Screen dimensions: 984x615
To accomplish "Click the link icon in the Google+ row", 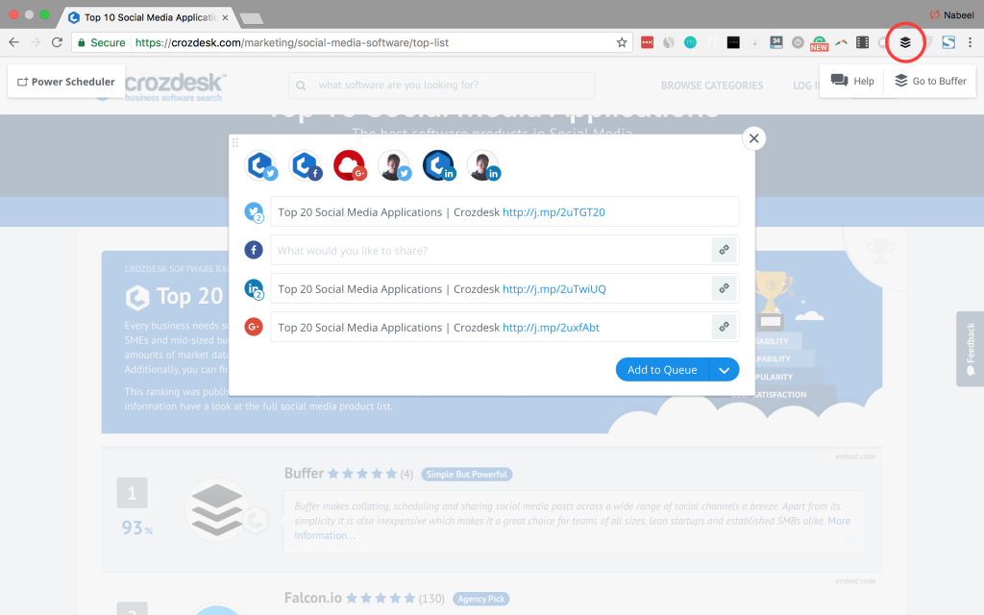I will click(724, 327).
